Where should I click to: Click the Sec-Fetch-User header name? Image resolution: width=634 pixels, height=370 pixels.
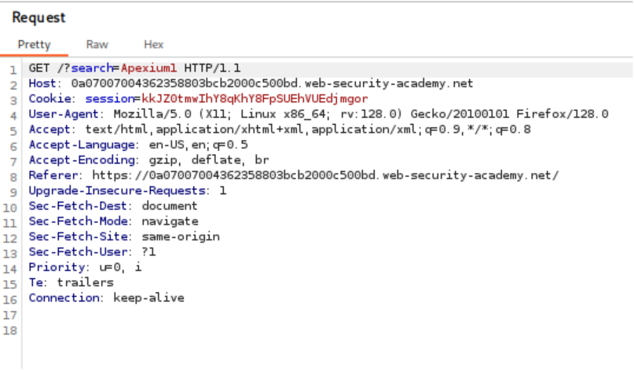(x=79, y=252)
